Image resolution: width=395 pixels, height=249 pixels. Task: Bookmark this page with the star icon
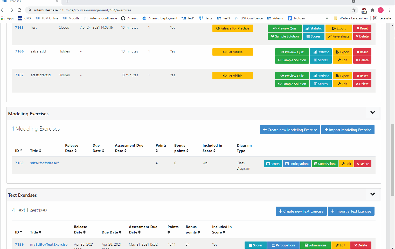click(354, 10)
